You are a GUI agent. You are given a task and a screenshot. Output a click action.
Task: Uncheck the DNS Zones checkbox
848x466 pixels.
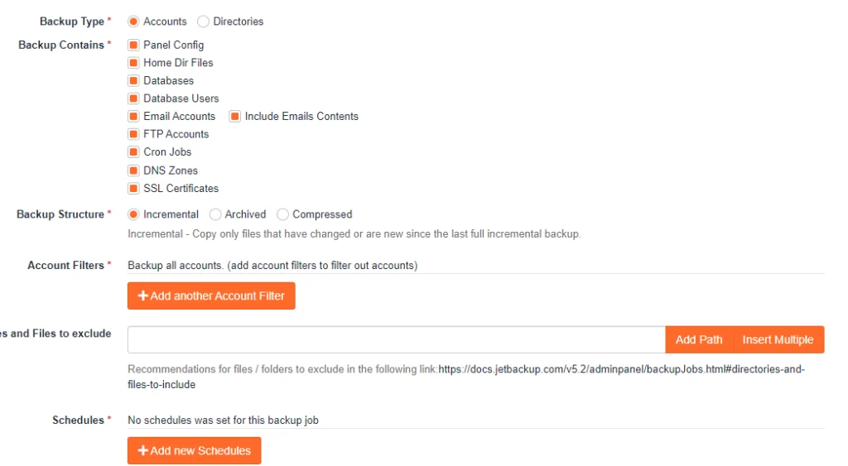tap(133, 171)
